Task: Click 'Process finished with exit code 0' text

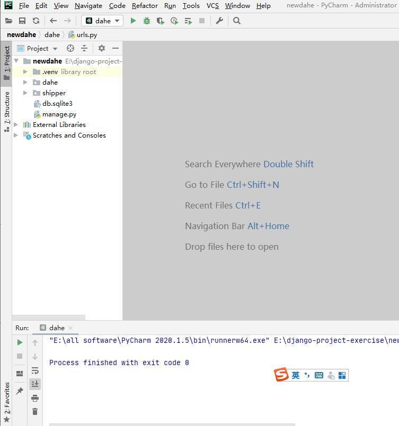Action: 119,362
